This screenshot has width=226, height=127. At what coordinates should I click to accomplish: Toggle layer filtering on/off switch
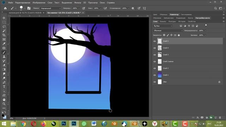tap(206, 25)
